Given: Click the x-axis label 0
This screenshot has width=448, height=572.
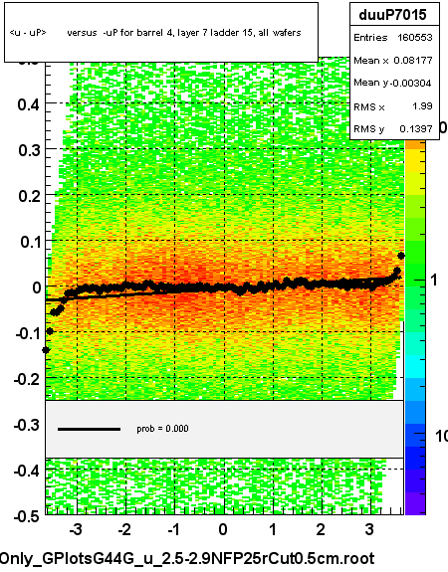Looking at the screenshot, I should point(223,529).
